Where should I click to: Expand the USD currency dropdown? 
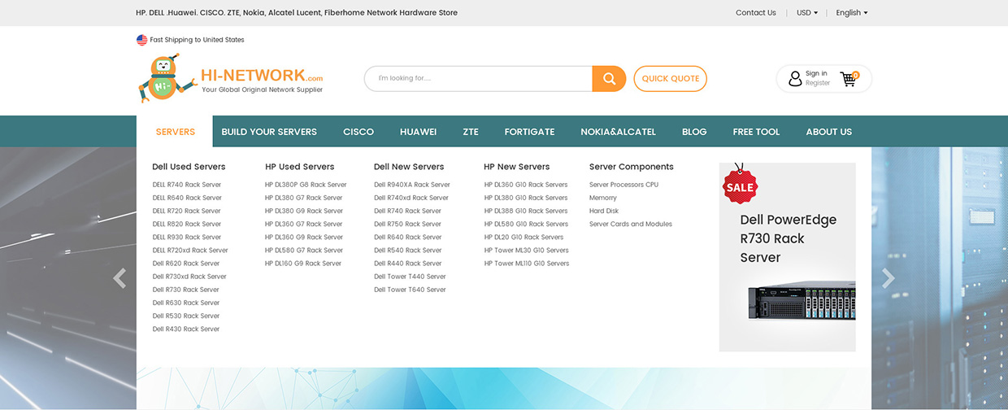click(806, 13)
